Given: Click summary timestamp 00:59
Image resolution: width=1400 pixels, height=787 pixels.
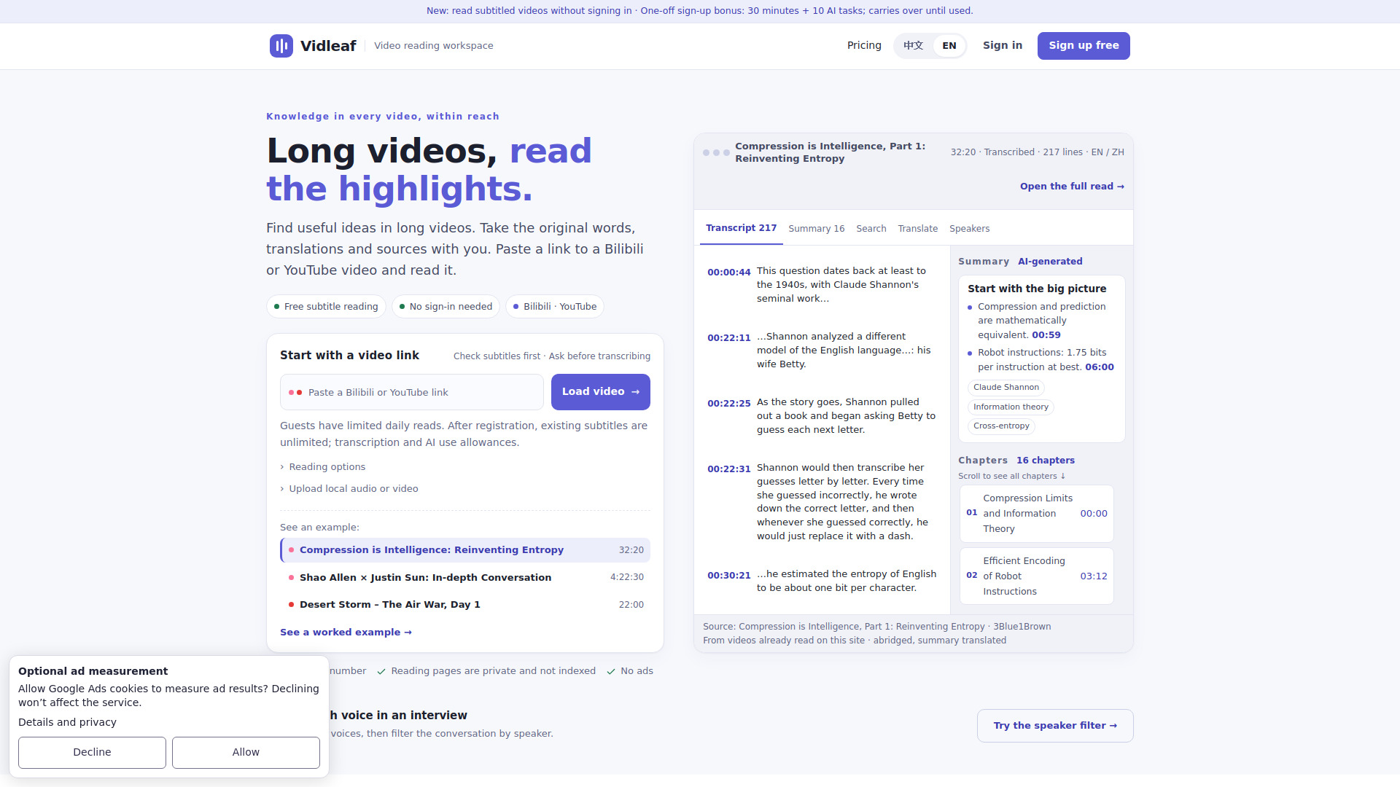Looking at the screenshot, I should coord(1046,335).
